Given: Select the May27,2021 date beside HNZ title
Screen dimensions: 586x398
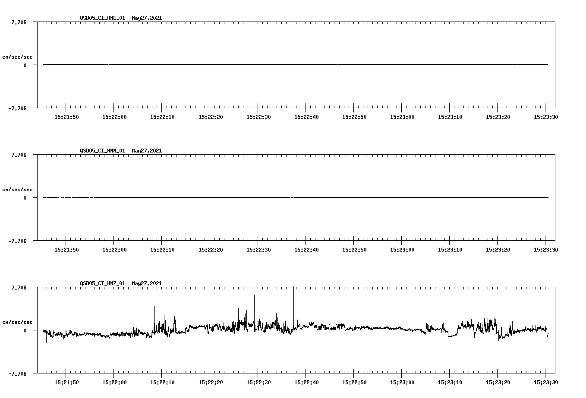Looking at the screenshot, I should point(146,283).
